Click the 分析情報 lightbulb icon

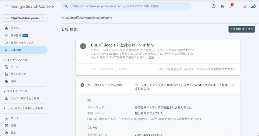tap(6, 35)
